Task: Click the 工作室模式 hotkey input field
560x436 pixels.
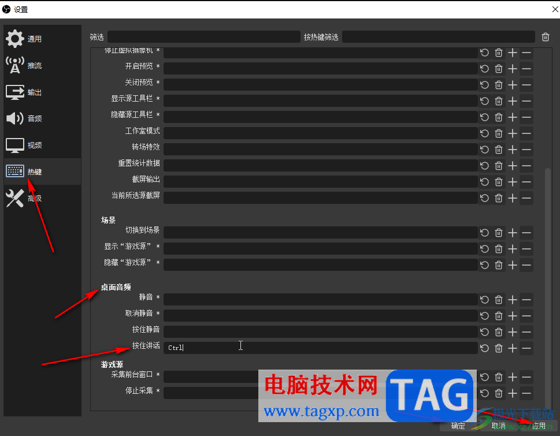Action: (320, 133)
